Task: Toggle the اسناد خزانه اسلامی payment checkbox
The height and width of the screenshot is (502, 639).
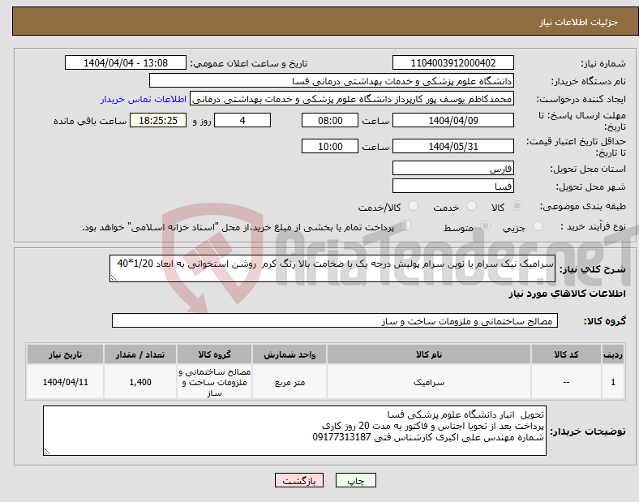Action: click(x=406, y=225)
